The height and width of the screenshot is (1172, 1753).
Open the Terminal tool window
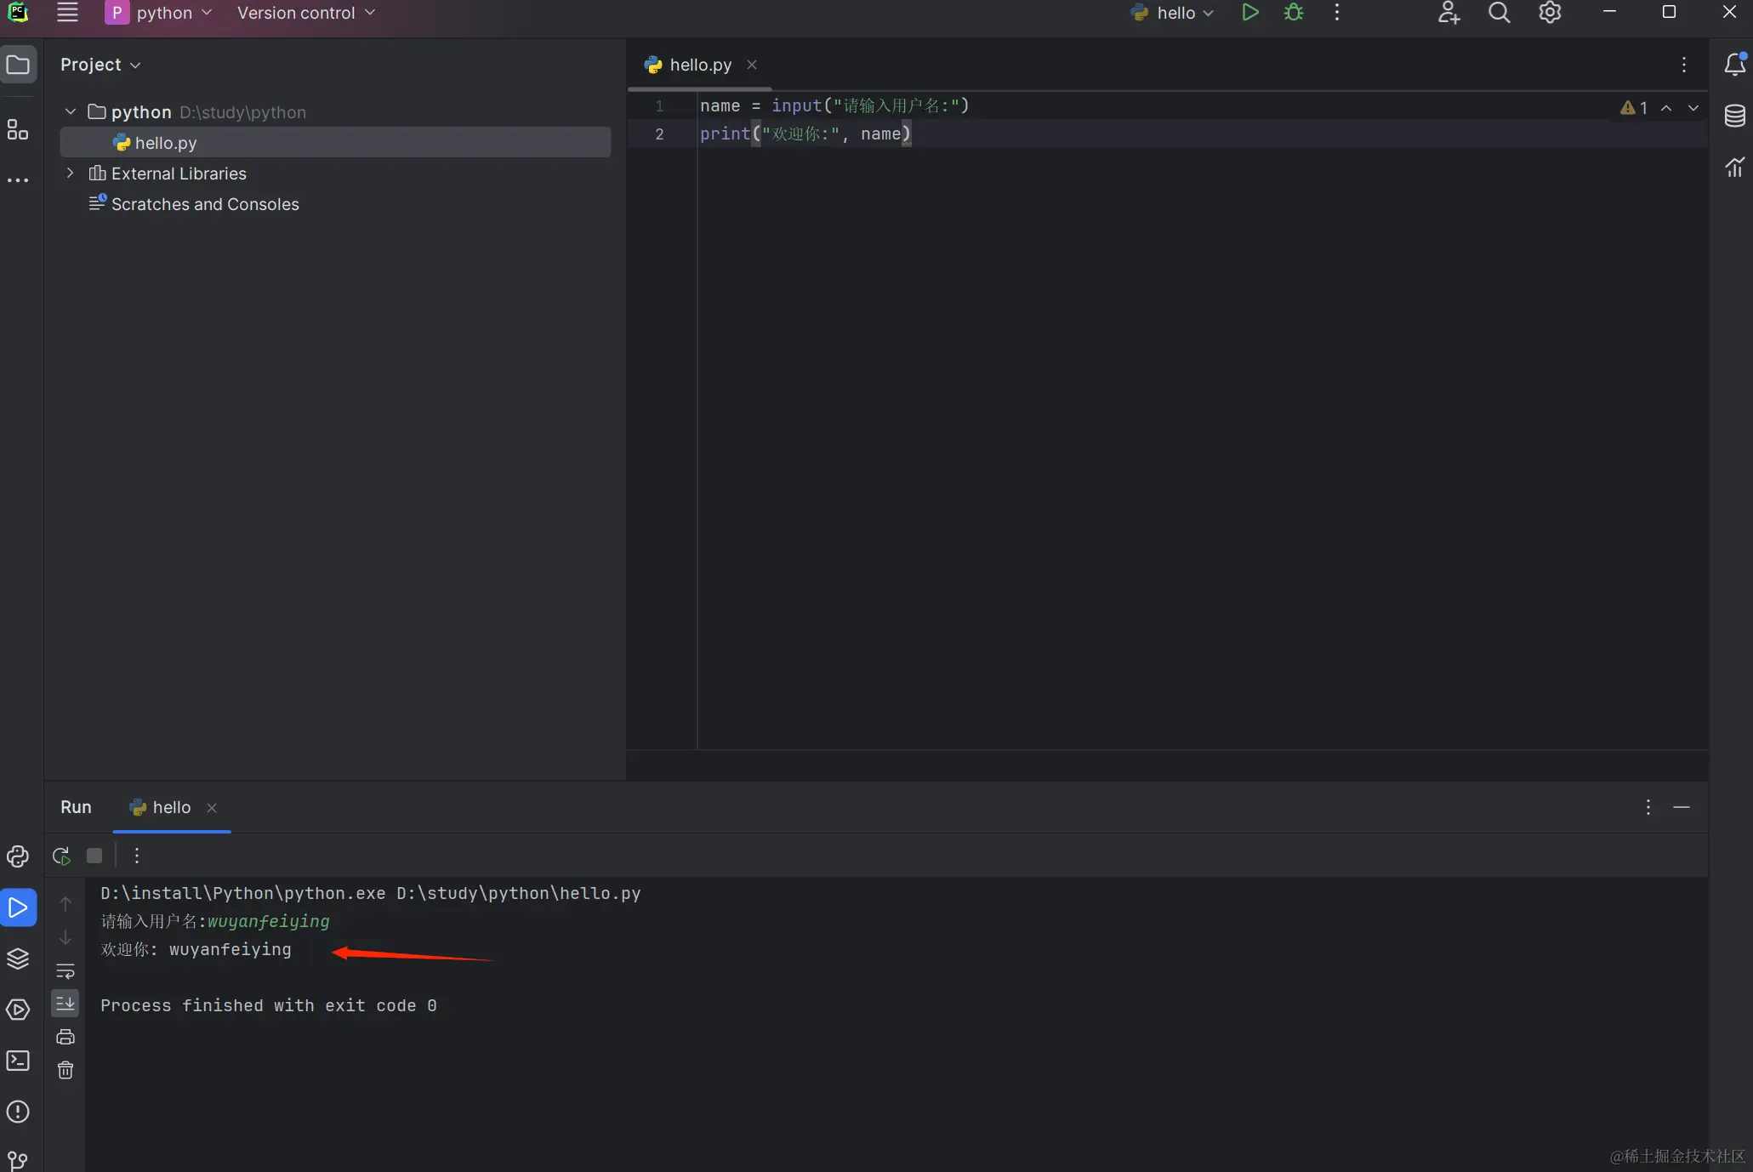pyautogui.click(x=18, y=1061)
